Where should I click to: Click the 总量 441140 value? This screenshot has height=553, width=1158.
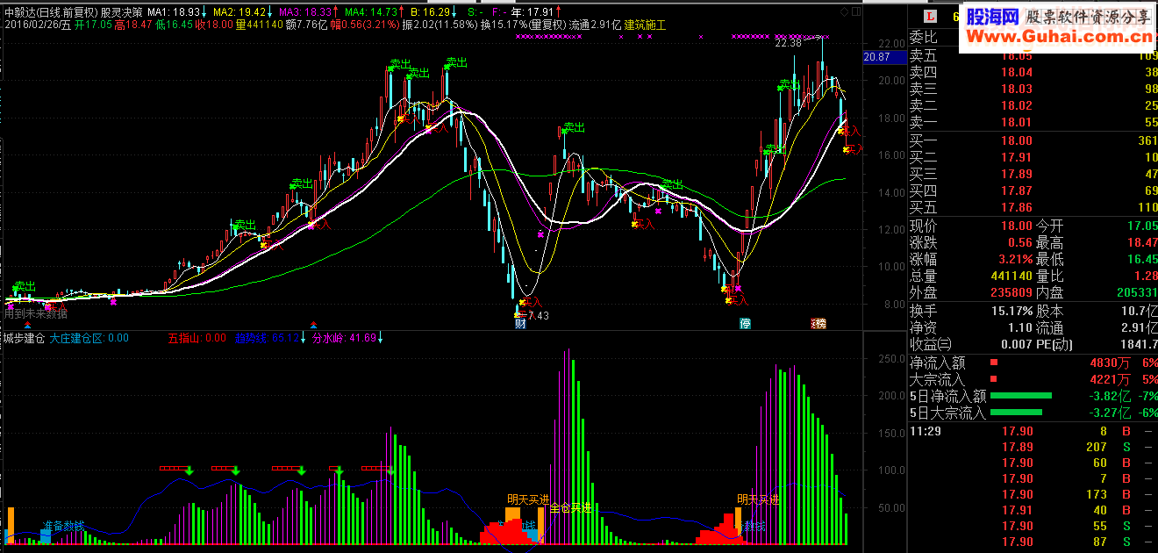coord(1010,276)
